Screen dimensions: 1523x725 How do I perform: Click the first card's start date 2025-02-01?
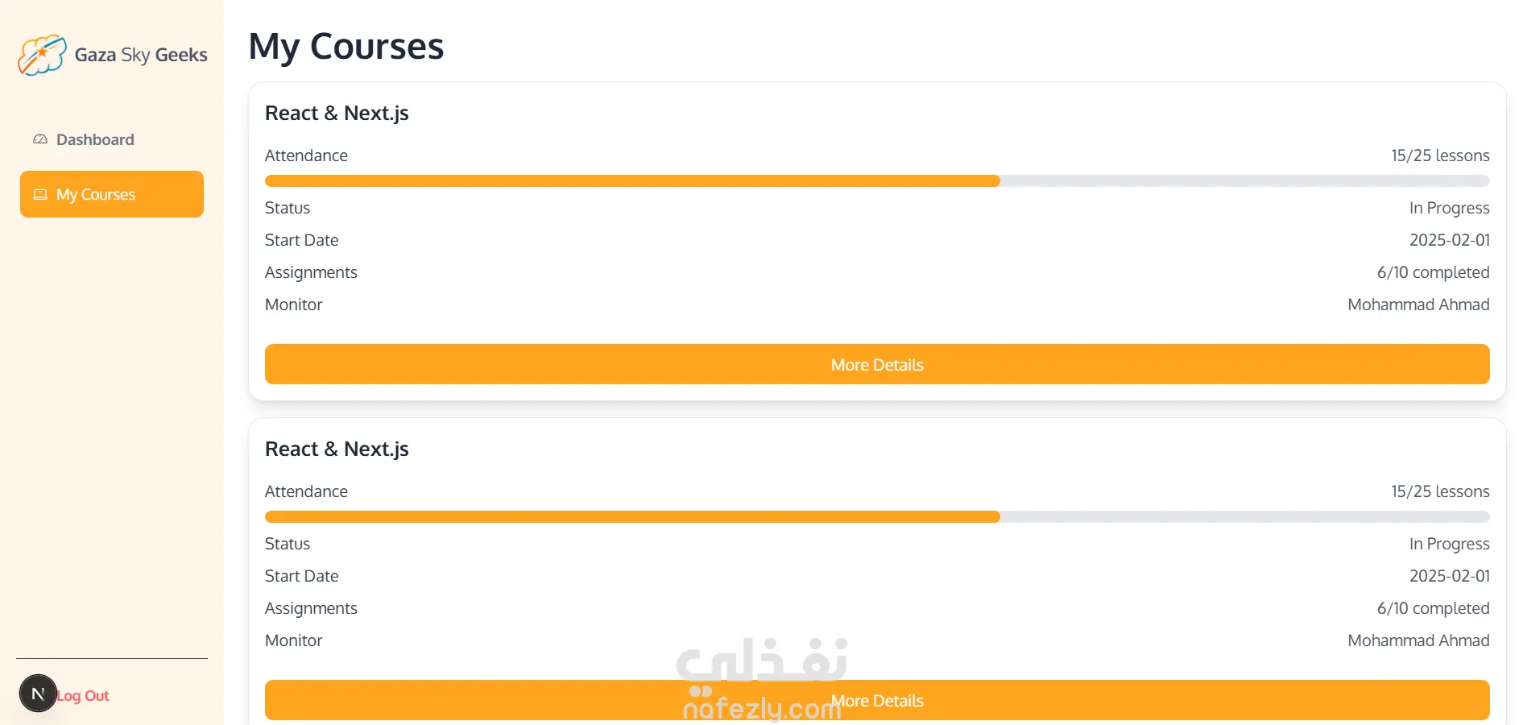pyautogui.click(x=1449, y=240)
